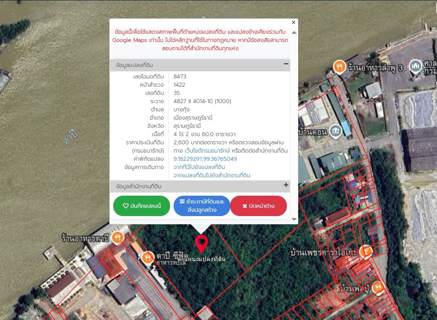Collapse the ข้อมูลแปลงที่ดิน section with minus
The width and height of the screenshot is (437, 320).
tap(286, 64)
